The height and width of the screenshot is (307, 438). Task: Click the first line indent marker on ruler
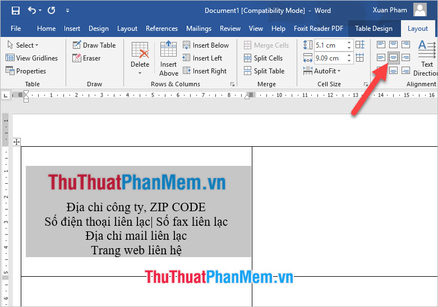point(26,92)
